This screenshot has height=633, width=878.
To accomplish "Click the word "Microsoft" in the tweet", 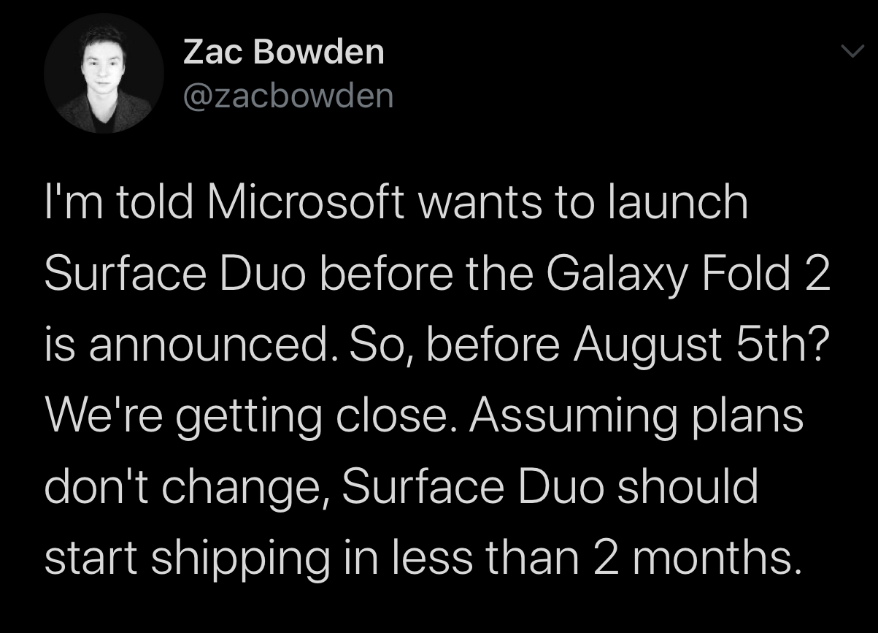I will point(305,202).
